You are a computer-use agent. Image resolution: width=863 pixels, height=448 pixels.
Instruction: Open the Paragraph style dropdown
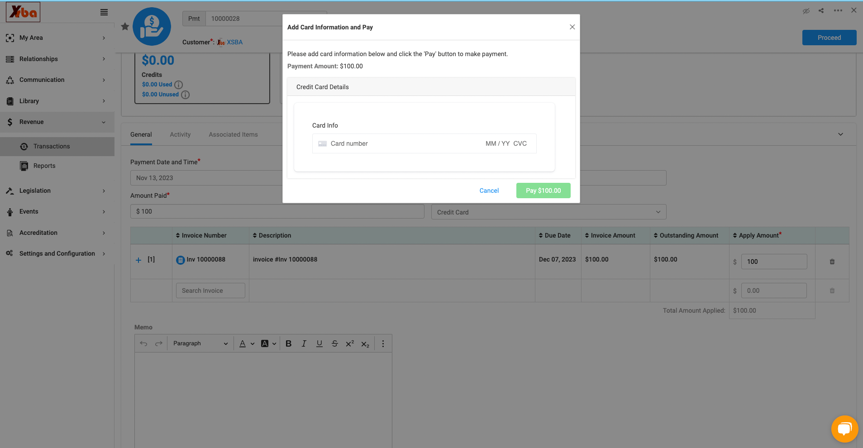[x=200, y=343]
